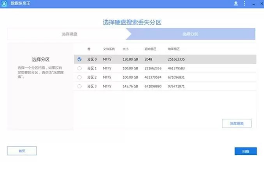
Task: Click the 选择硬盘搜索丢失分区 heading
Action: point(132,22)
